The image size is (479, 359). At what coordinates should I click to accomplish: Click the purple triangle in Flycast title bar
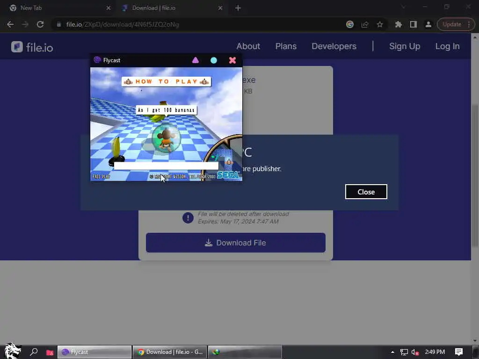tap(196, 60)
